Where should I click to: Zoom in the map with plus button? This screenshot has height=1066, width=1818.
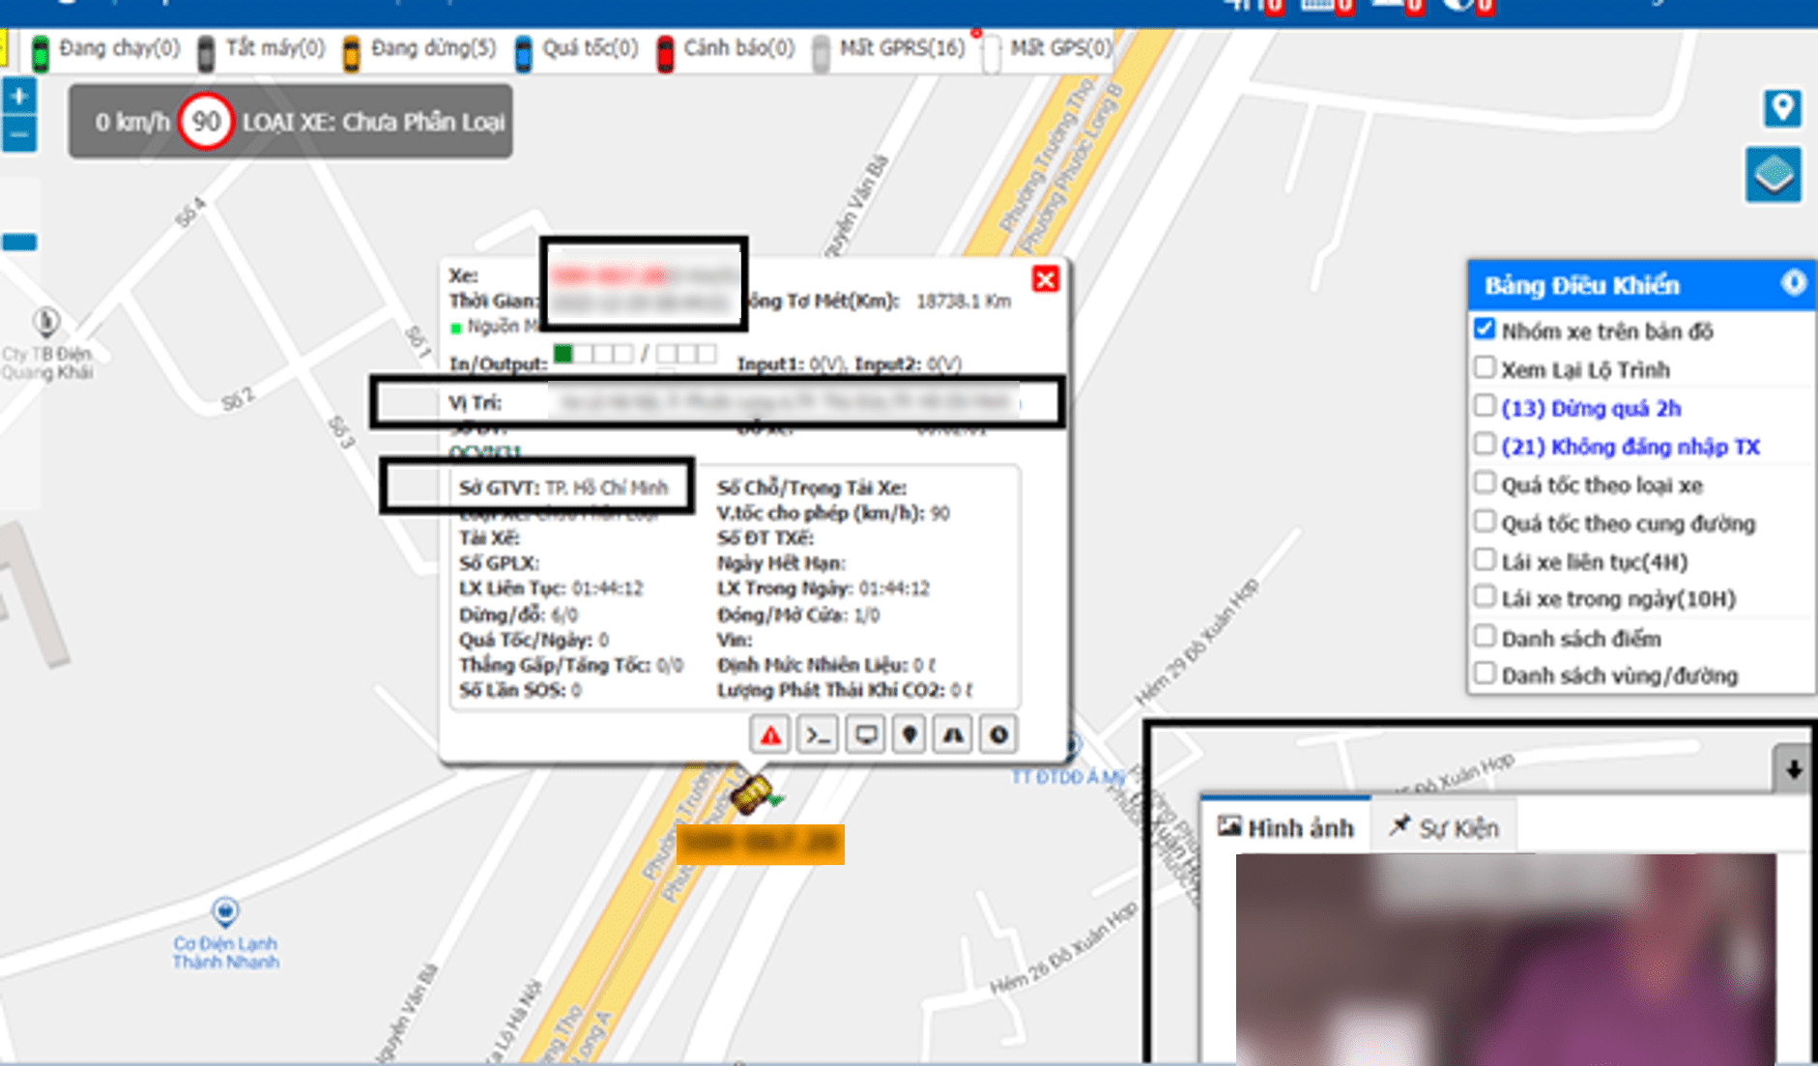(x=18, y=96)
